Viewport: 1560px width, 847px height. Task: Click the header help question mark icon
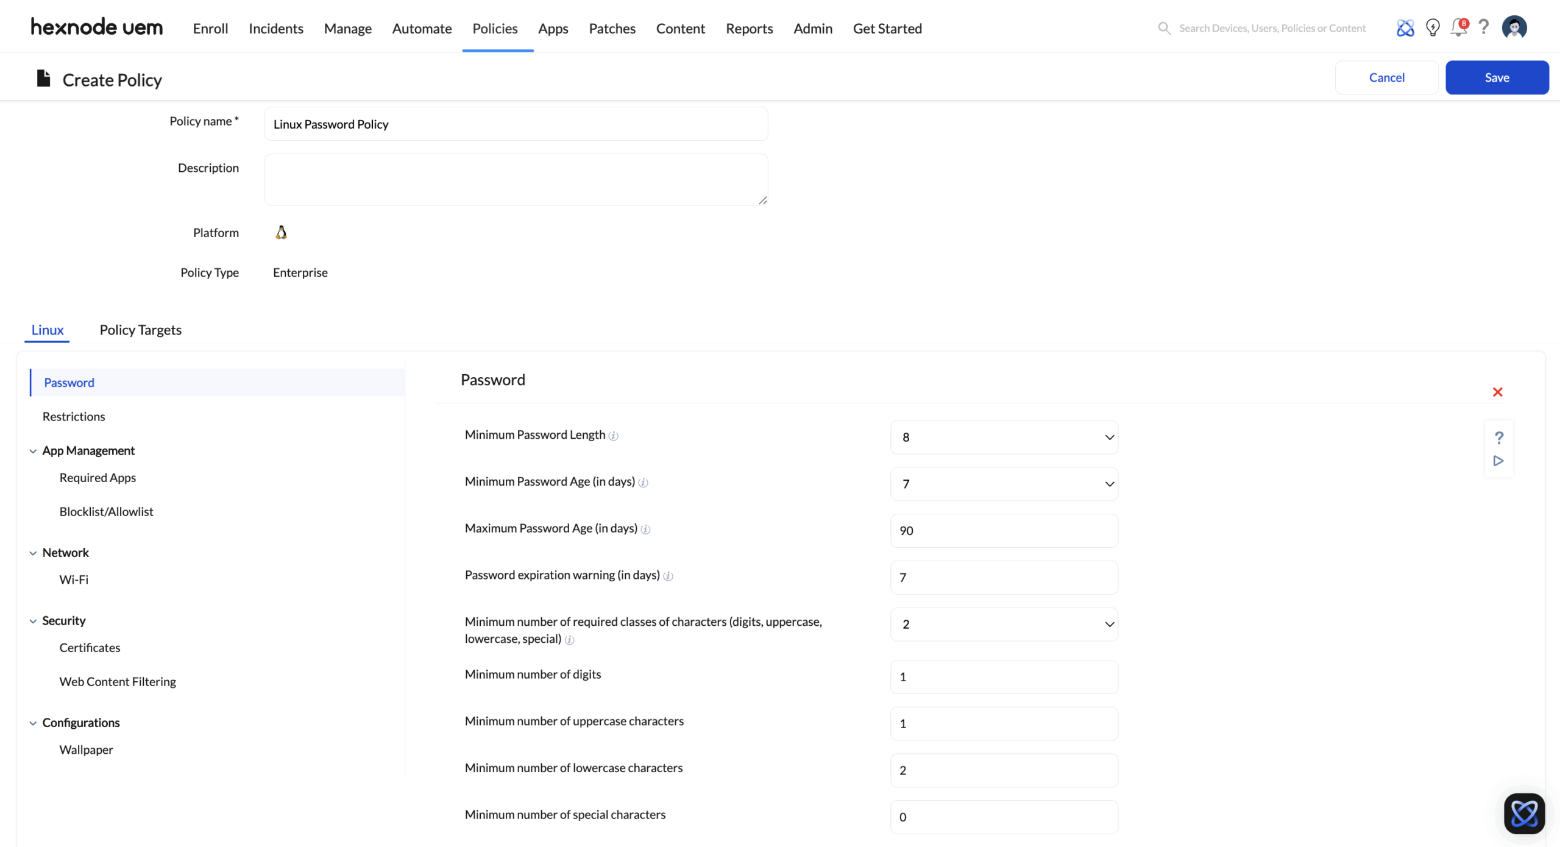tap(1484, 27)
